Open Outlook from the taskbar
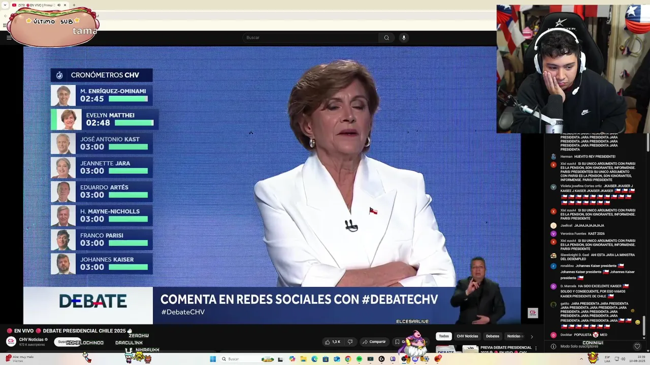 pos(337,359)
